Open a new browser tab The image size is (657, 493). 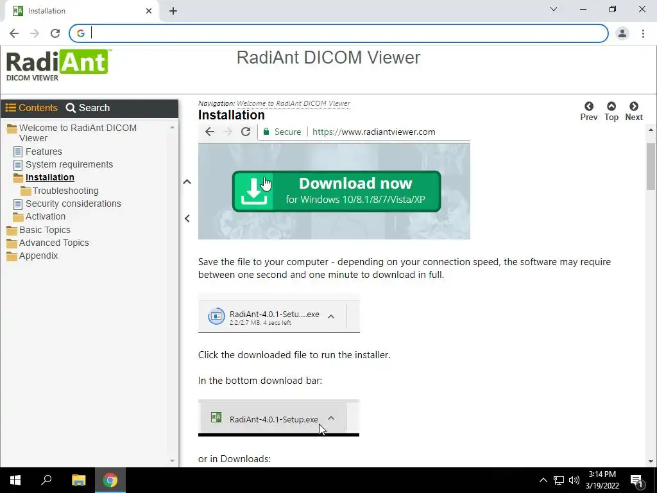(x=173, y=11)
